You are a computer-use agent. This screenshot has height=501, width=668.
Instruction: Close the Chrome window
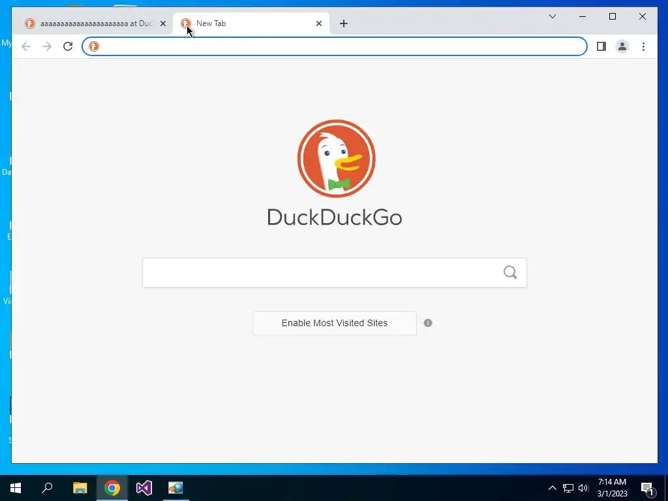[643, 16]
